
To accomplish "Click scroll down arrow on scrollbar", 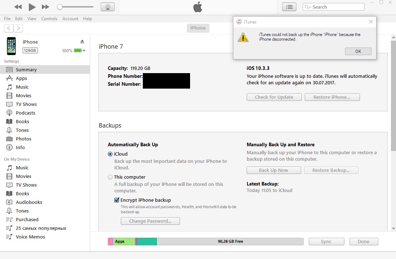I will [393, 228].
